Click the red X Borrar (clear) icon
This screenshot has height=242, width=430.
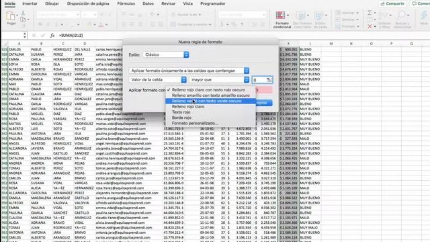(370, 26)
